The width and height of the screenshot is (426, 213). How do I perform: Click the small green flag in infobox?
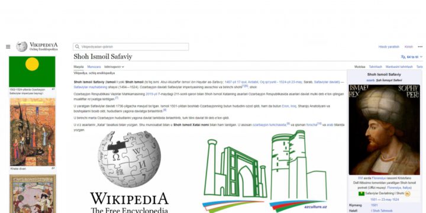point(362,193)
